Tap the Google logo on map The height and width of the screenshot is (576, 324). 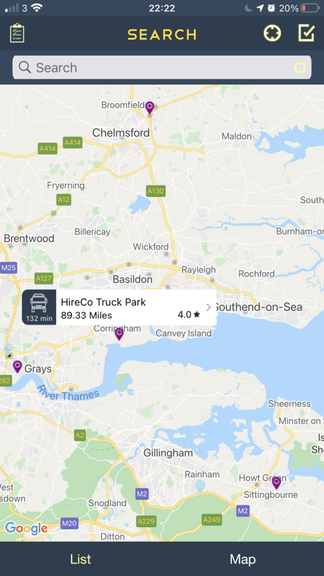pyautogui.click(x=26, y=529)
